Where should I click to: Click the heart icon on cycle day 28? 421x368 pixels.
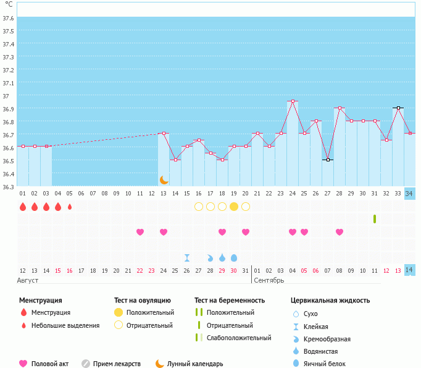[340, 232]
